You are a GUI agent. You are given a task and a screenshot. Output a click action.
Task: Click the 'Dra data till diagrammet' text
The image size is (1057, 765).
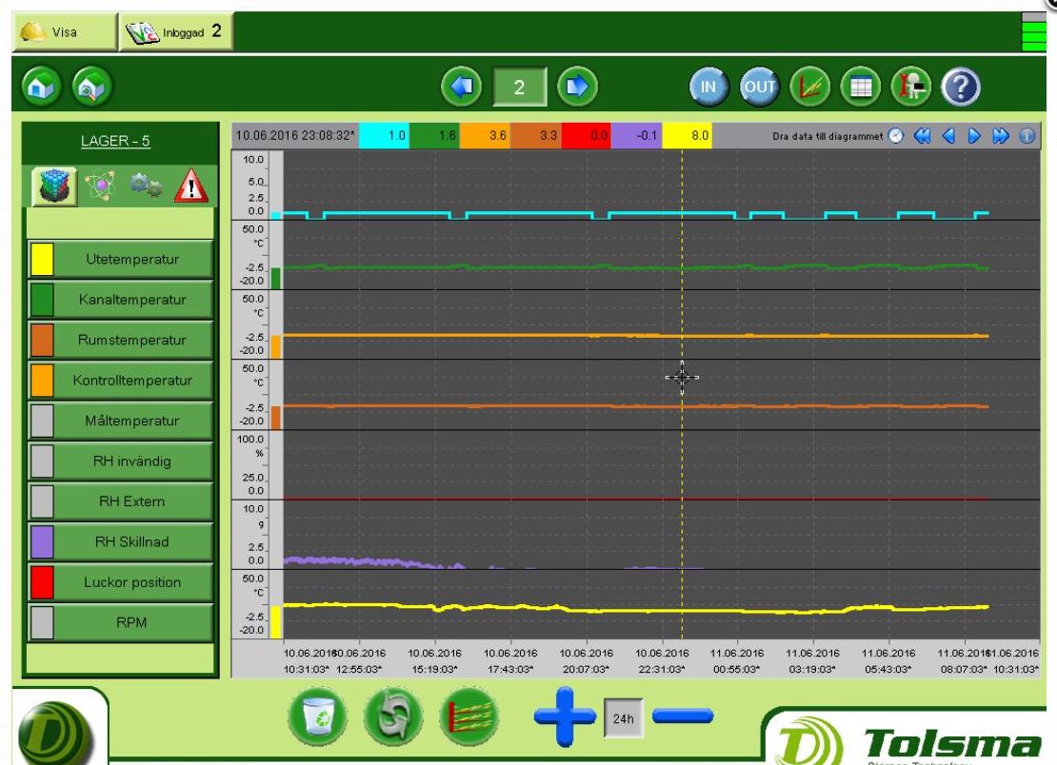[x=828, y=136]
